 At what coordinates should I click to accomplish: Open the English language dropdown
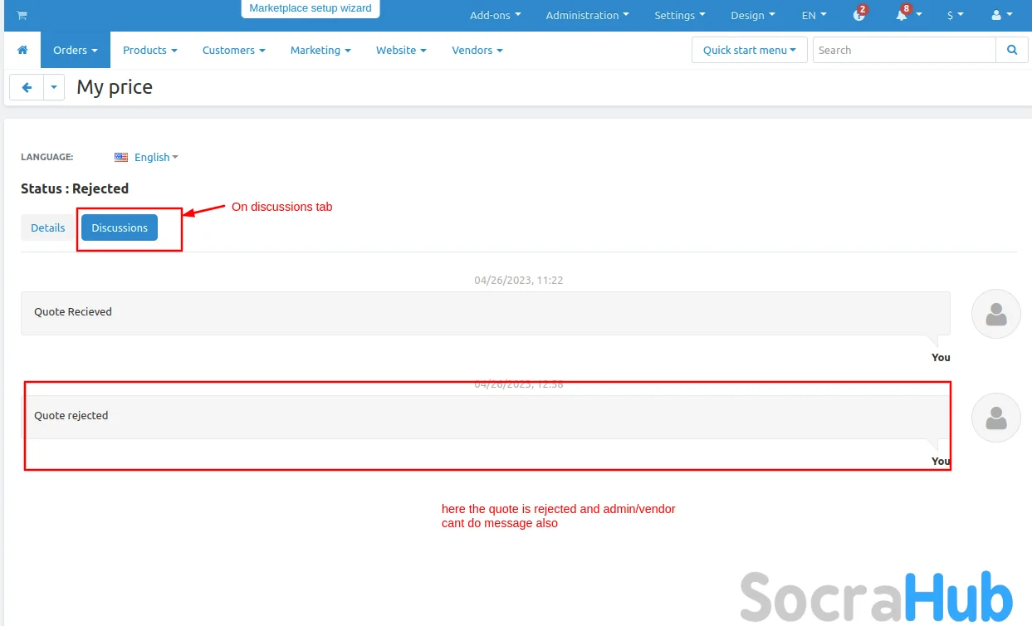(147, 157)
